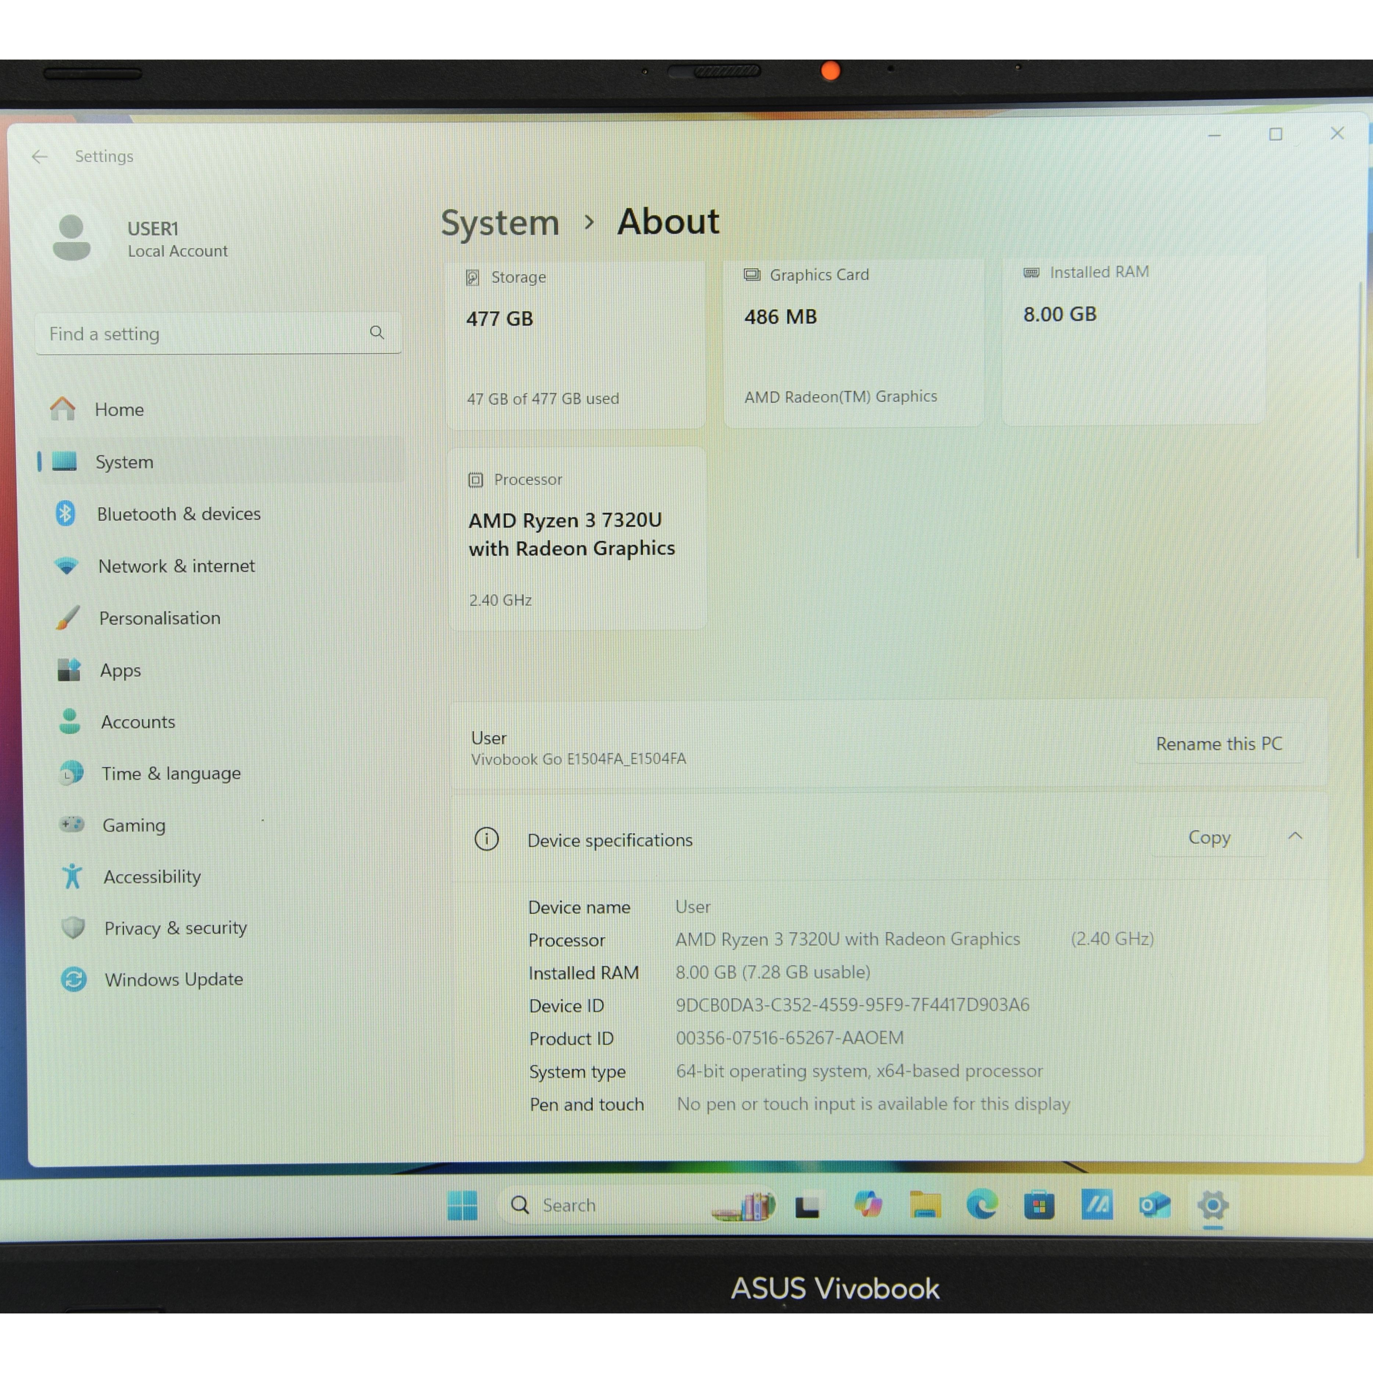Click the USER1 account avatar icon
This screenshot has width=1373, height=1373.
click(72, 238)
